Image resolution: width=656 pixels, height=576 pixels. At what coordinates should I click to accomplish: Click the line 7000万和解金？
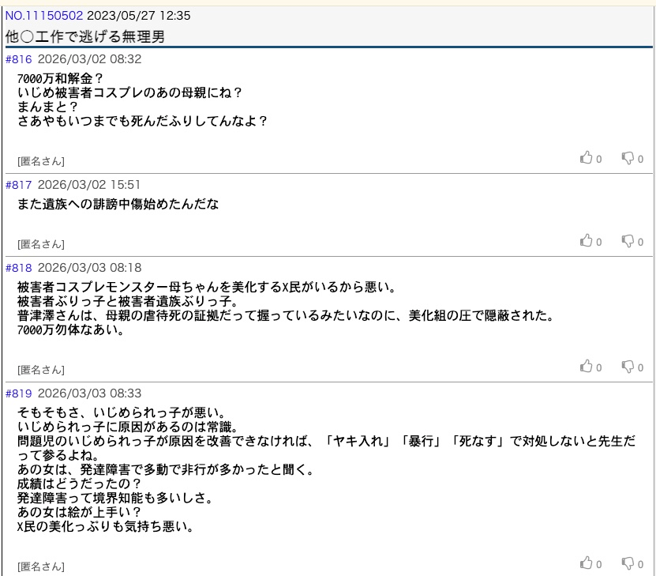[x=61, y=78]
